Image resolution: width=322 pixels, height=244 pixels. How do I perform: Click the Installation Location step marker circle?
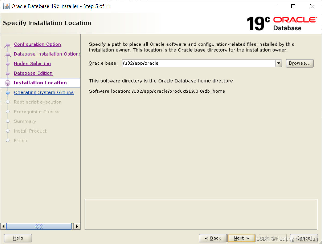(8, 83)
